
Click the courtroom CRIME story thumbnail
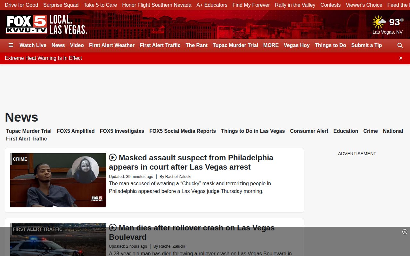58,180
